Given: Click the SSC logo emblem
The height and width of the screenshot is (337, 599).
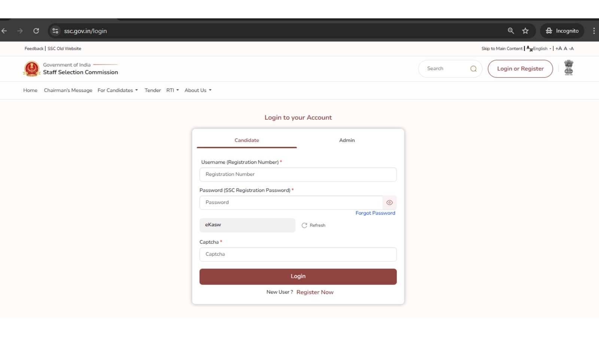Looking at the screenshot, I should (32, 69).
